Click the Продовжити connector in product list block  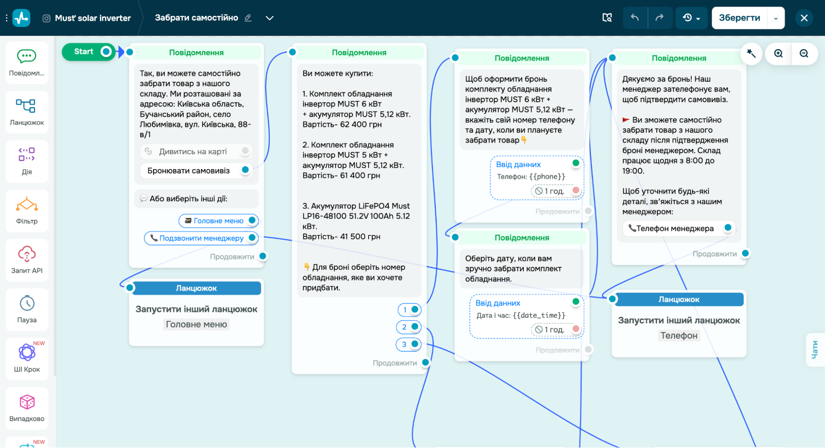(425, 363)
